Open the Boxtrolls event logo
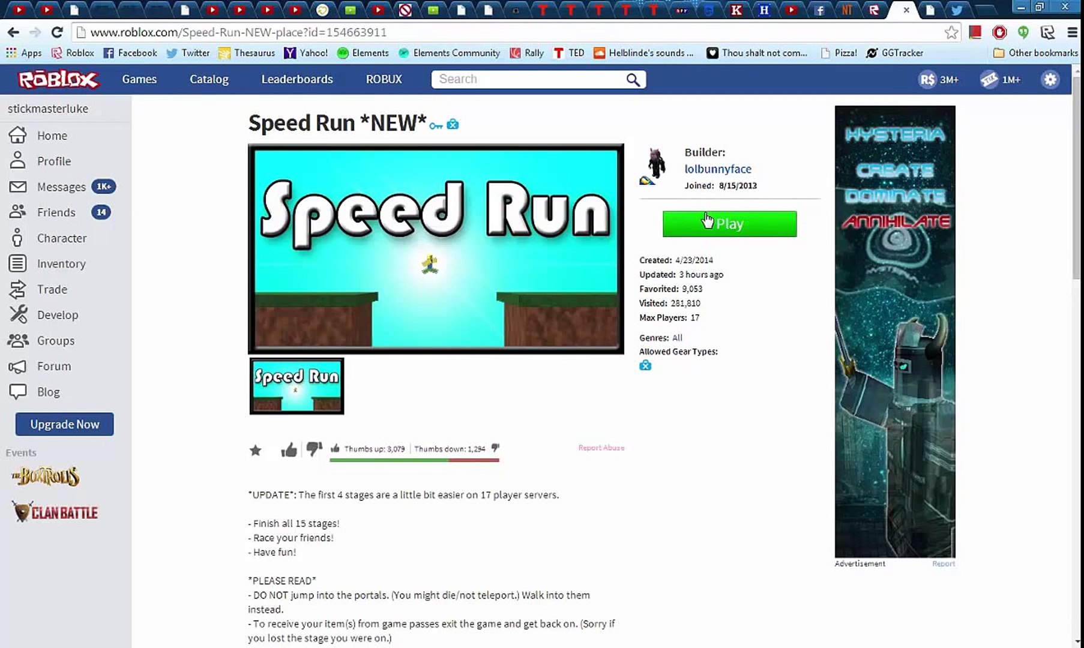The image size is (1084, 648). 46,476
